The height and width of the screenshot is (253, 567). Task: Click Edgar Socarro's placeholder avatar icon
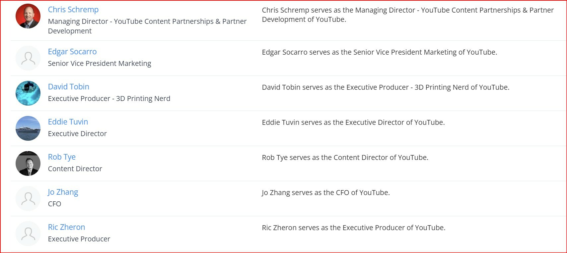click(x=28, y=58)
